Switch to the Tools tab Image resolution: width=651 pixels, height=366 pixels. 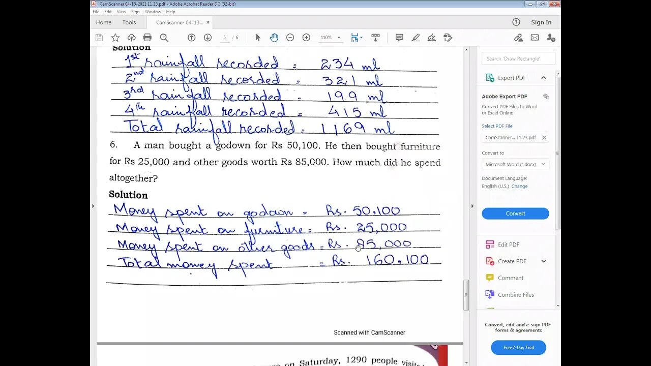129,22
